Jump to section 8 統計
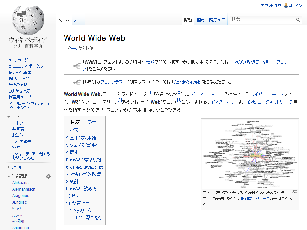 (72, 182)
